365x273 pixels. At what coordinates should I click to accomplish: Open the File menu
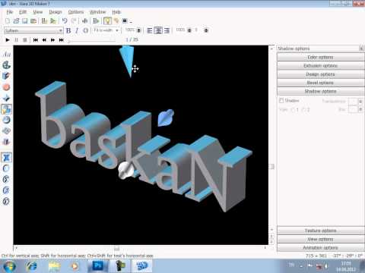click(10, 12)
